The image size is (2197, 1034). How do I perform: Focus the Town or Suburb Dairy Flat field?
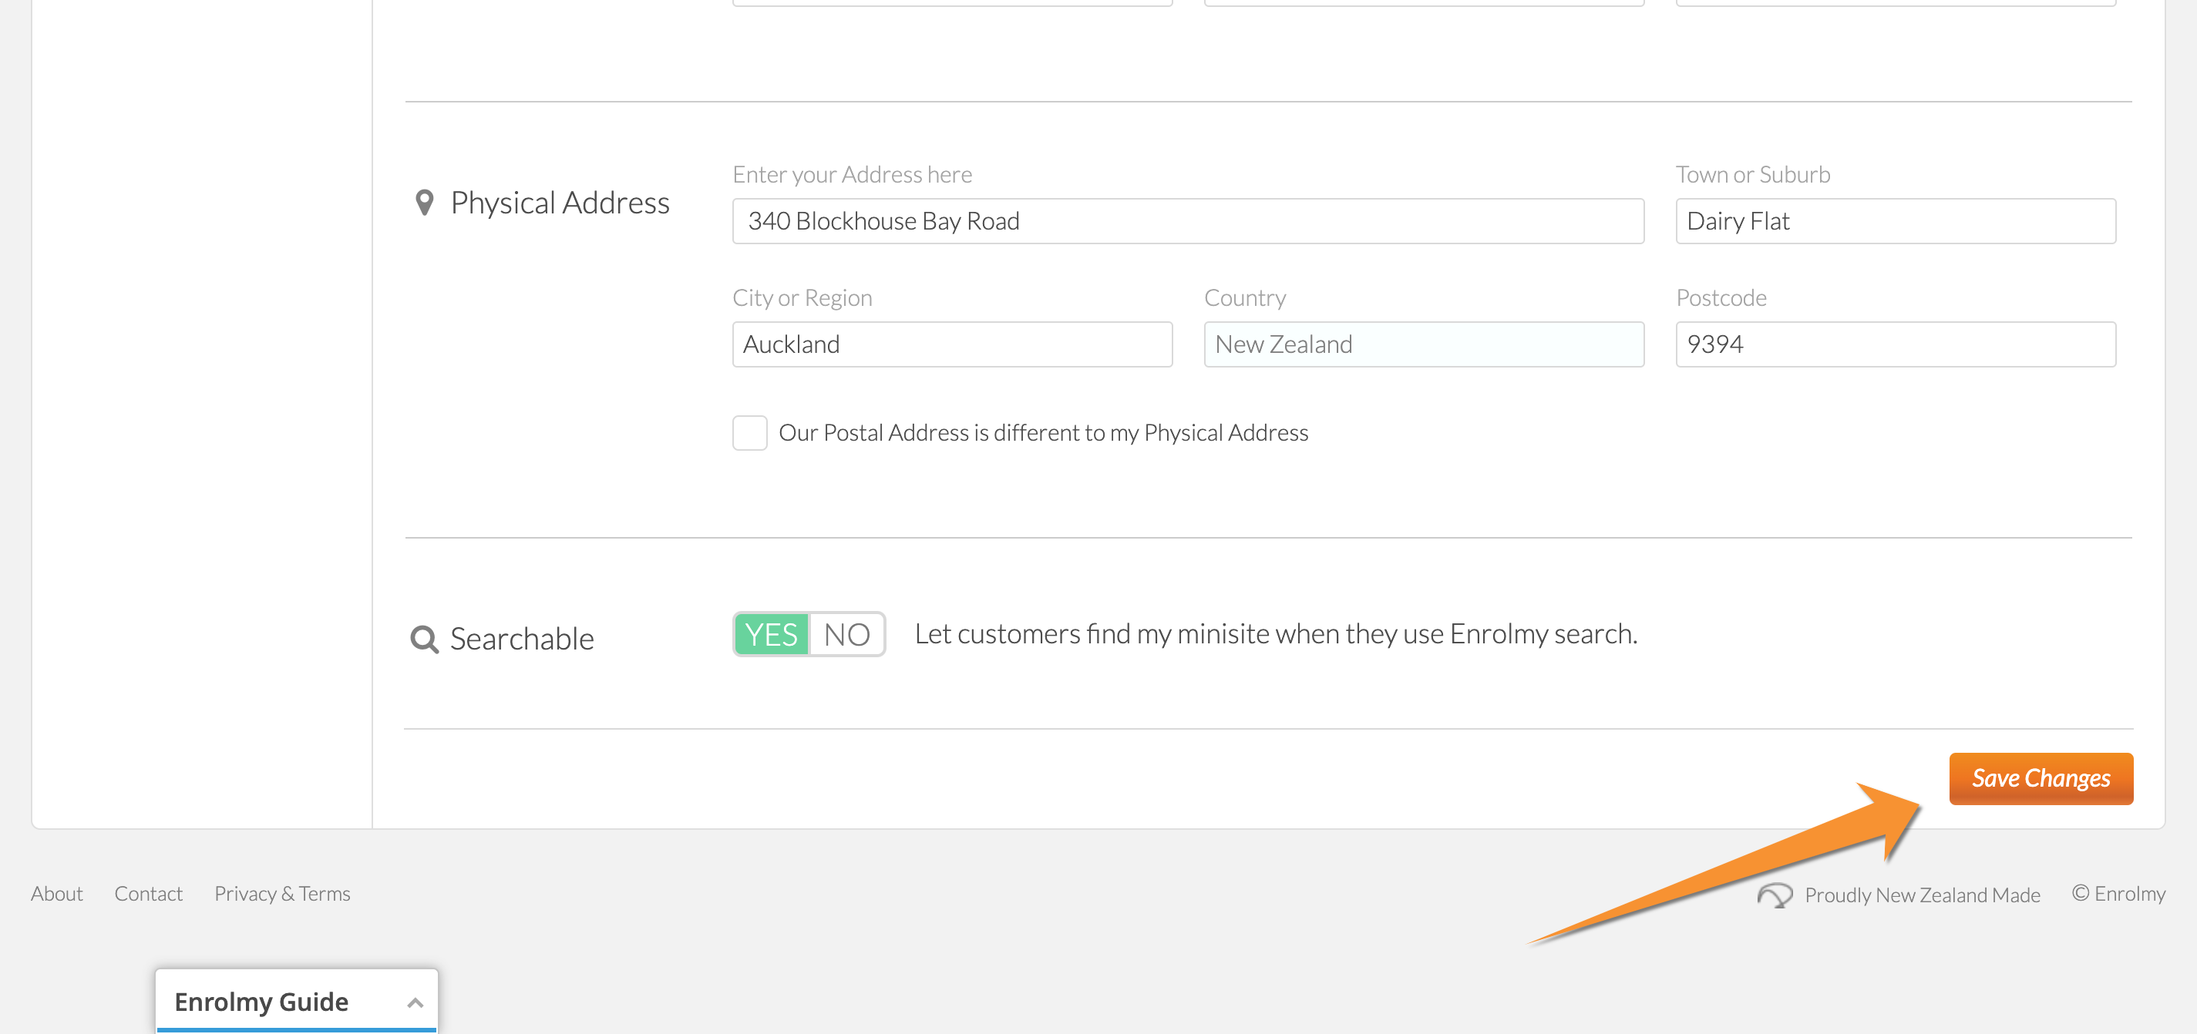coord(1895,222)
